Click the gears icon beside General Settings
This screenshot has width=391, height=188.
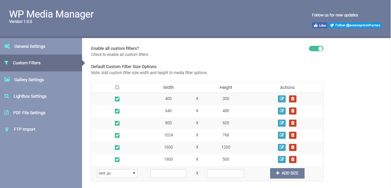[7, 46]
